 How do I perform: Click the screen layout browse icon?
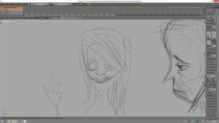point(29,4)
